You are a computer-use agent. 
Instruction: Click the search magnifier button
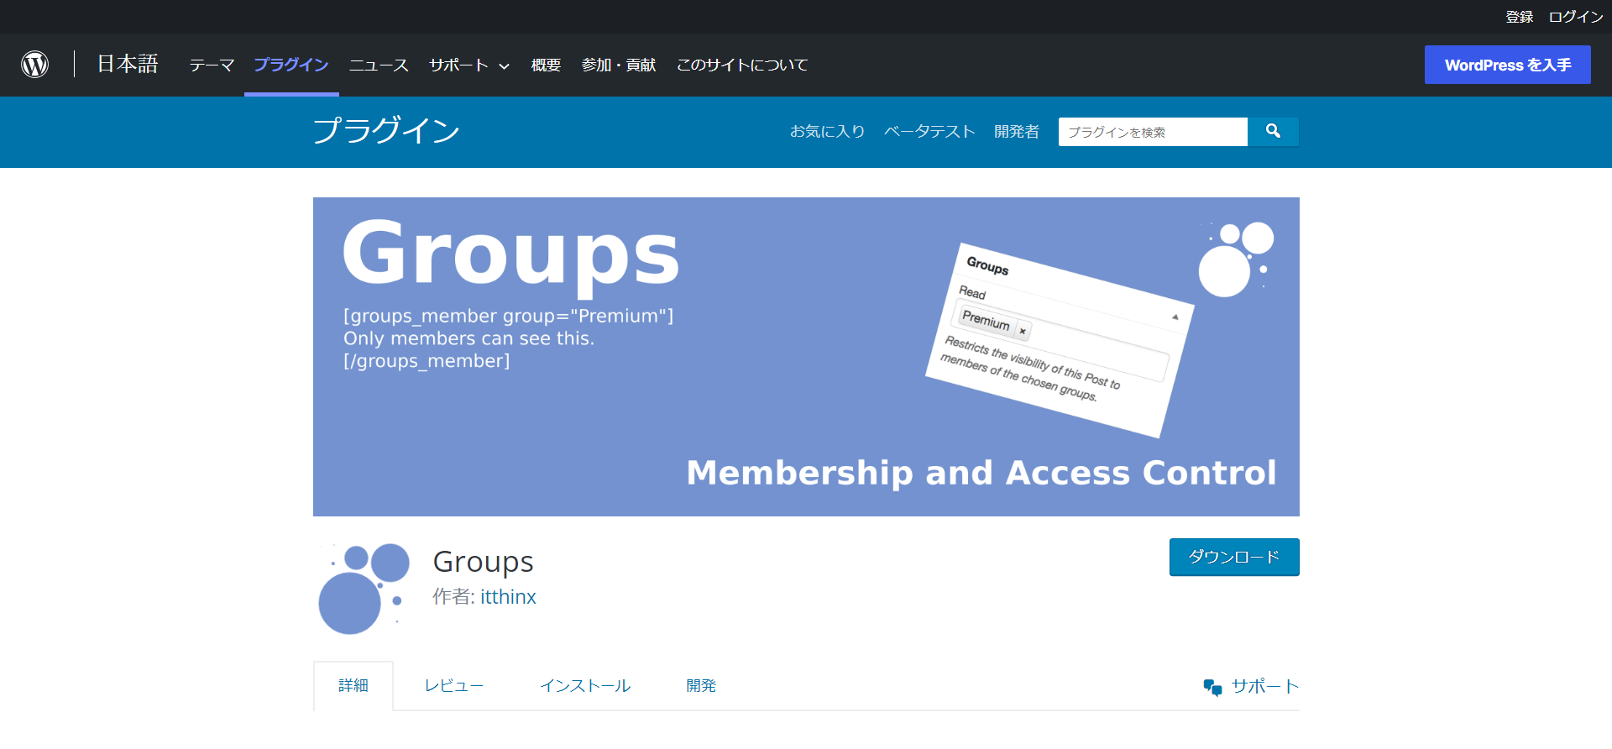1273,132
